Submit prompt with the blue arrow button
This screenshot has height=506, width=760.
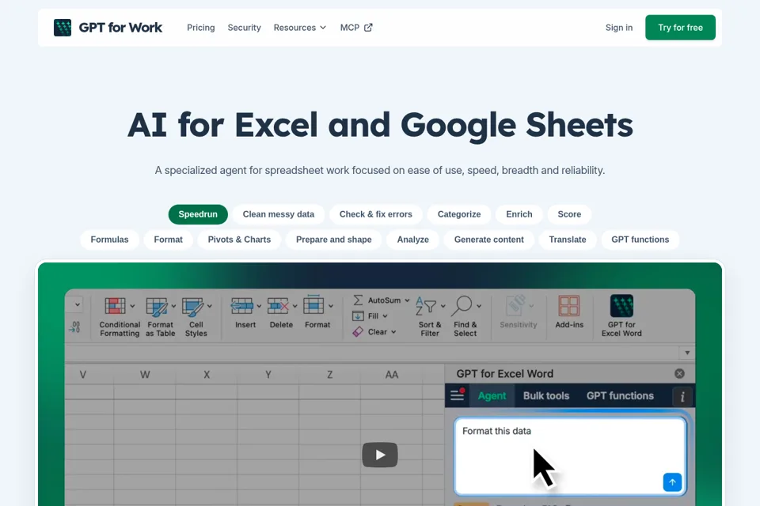tap(672, 482)
